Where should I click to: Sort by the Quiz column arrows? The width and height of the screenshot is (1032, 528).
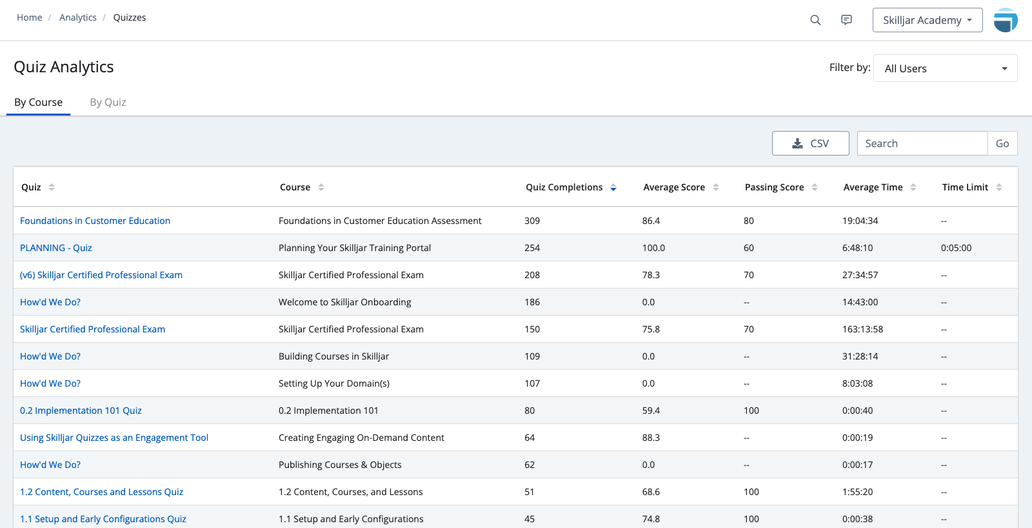point(52,187)
